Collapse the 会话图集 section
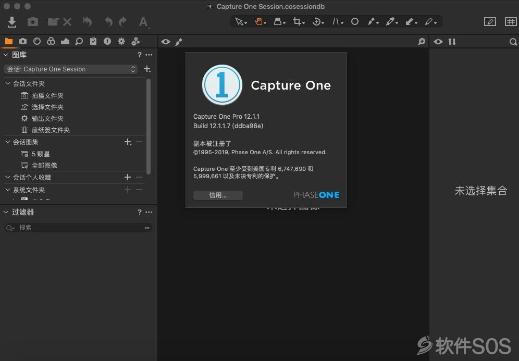This screenshot has height=361, width=519. coord(8,142)
